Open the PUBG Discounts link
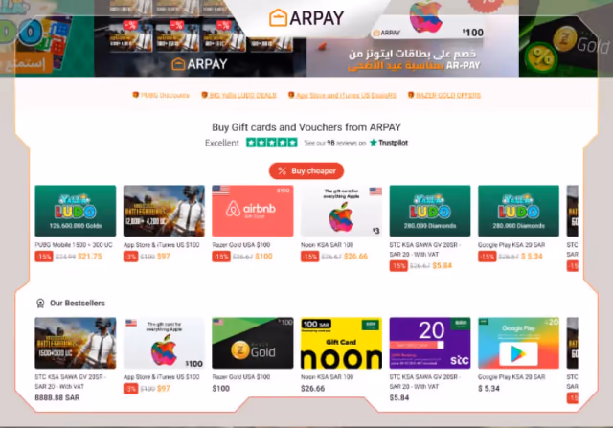This screenshot has height=428, width=613. coord(161,95)
